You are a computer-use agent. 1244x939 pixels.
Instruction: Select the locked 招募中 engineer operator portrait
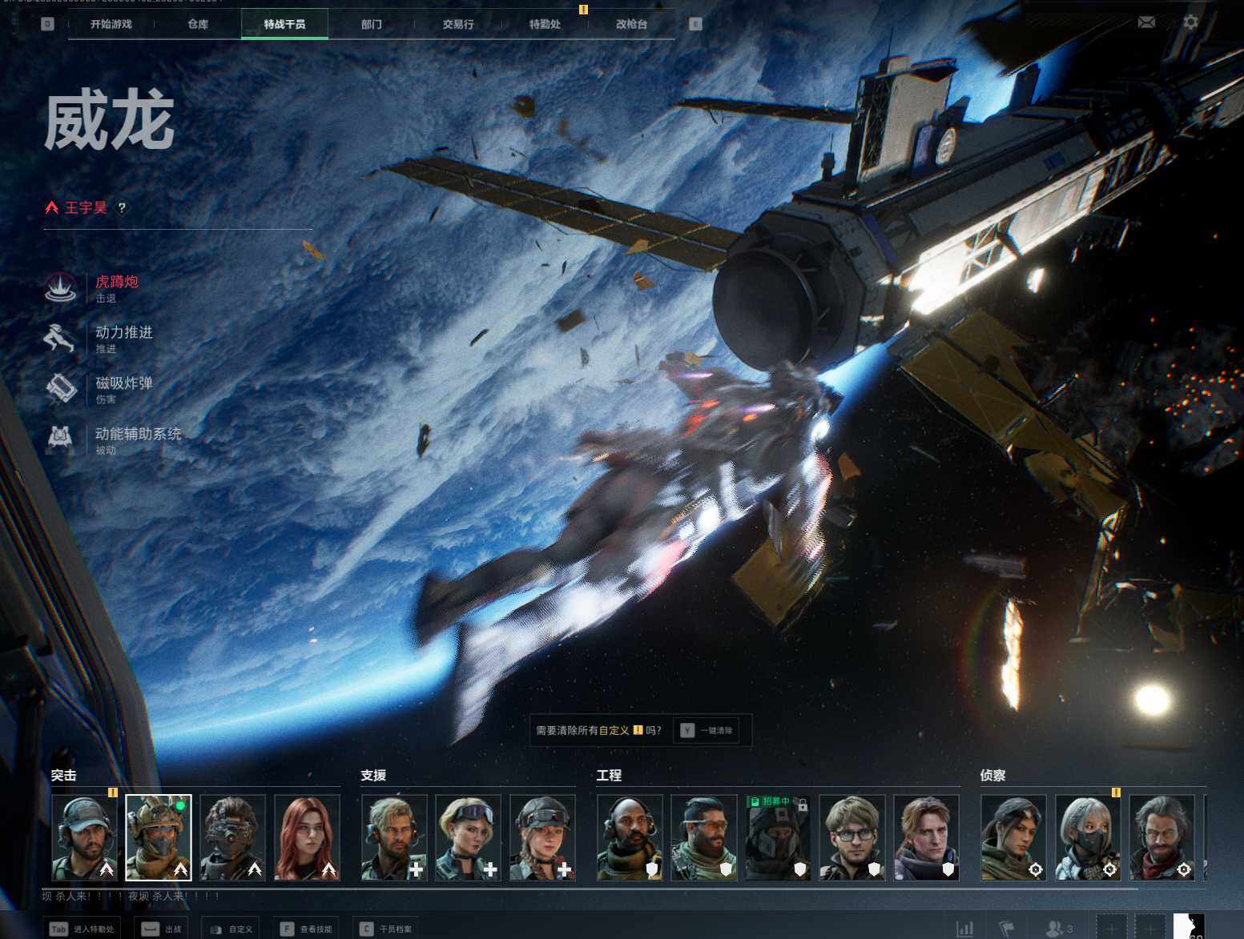click(778, 837)
